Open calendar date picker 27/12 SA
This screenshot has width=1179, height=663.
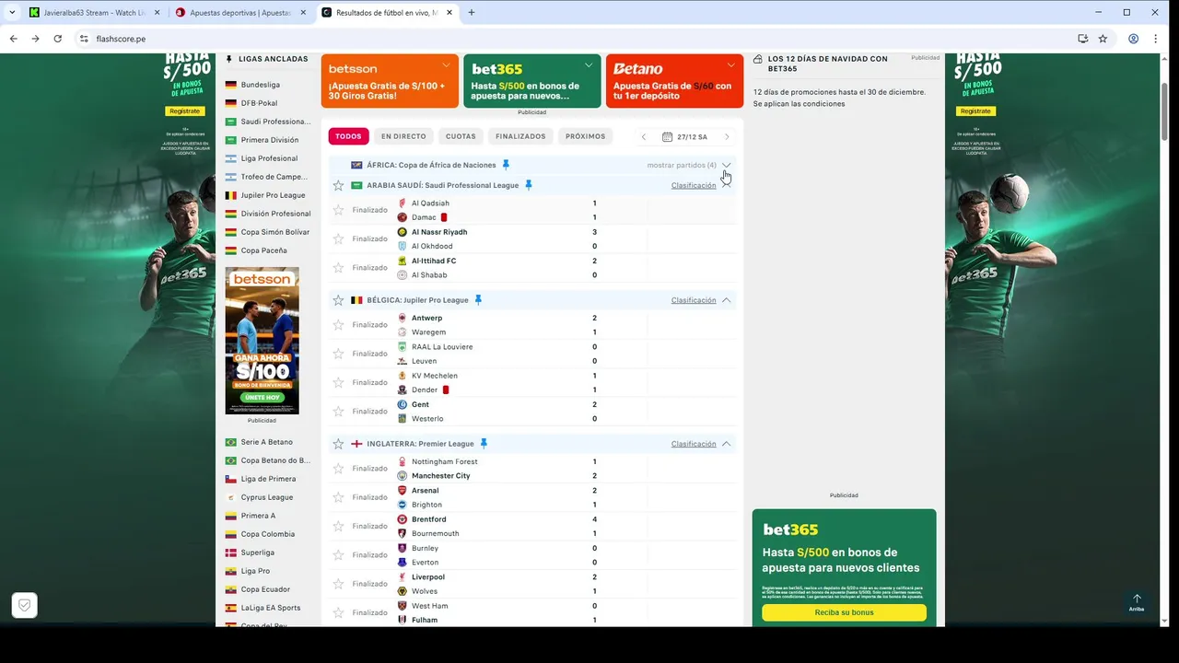point(685,136)
